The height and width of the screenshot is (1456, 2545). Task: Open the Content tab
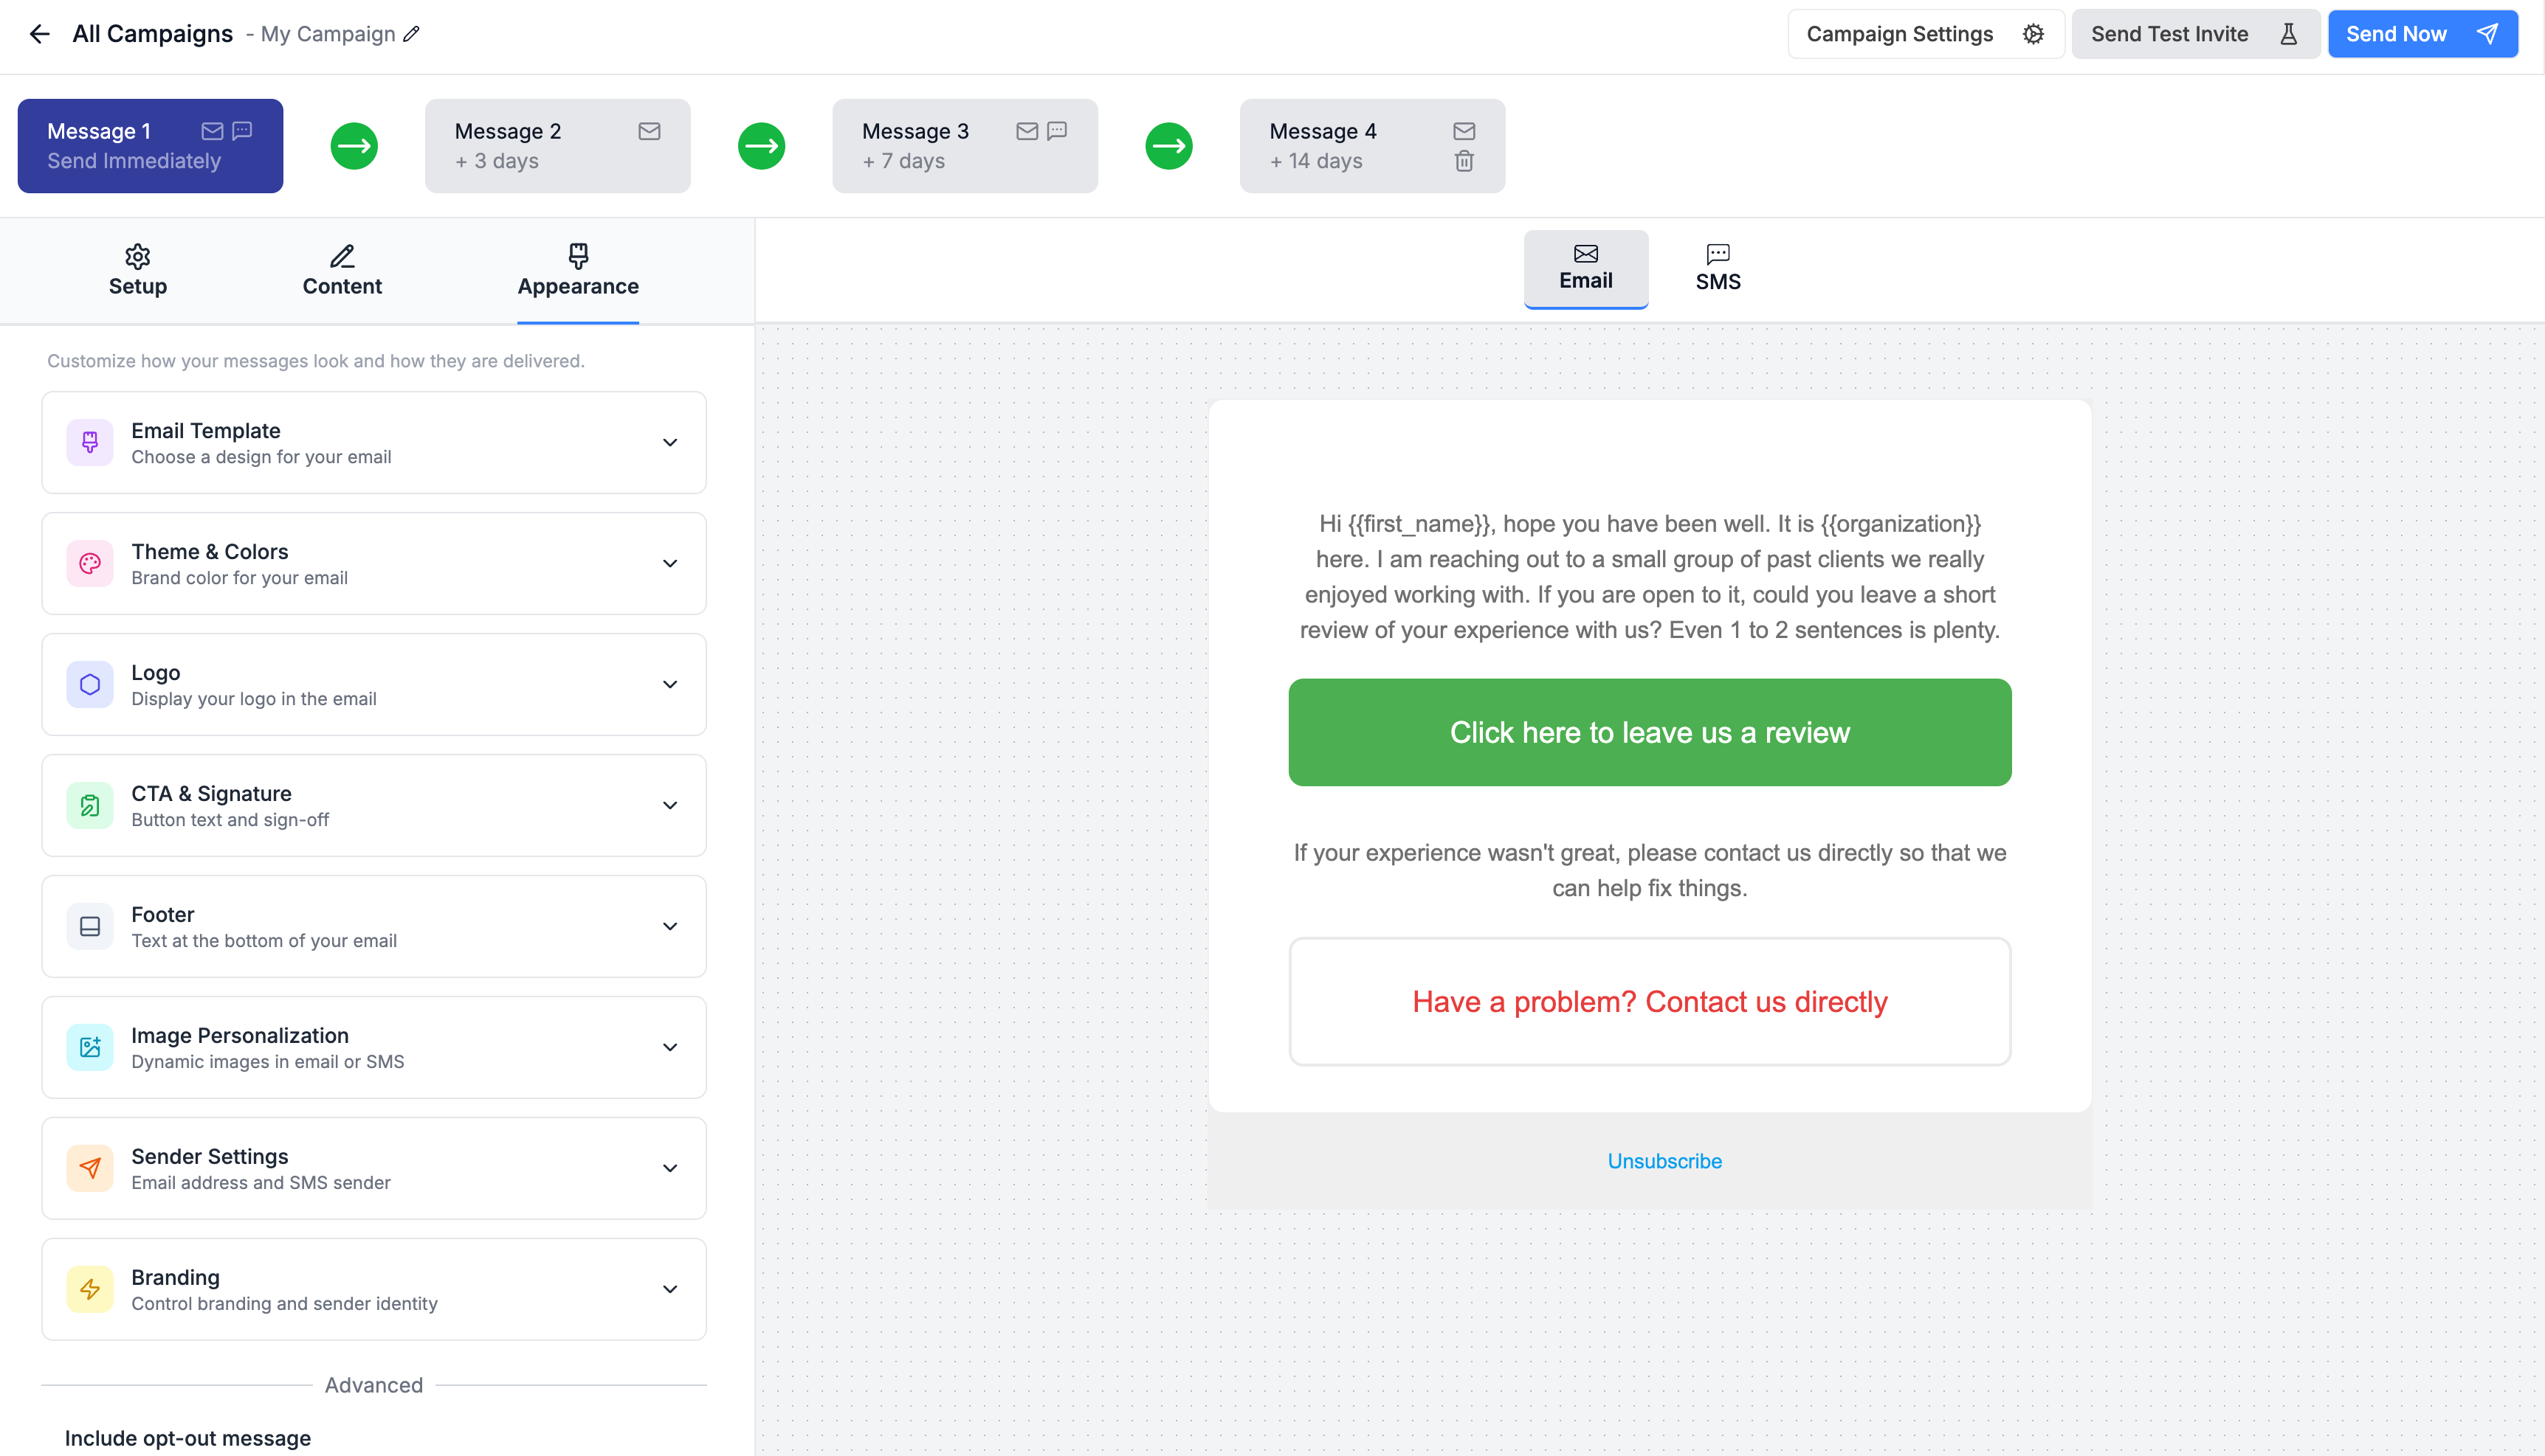342,271
